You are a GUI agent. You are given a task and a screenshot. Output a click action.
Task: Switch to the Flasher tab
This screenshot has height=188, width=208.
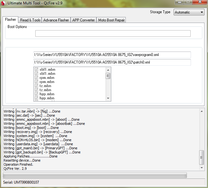click(10, 19)
